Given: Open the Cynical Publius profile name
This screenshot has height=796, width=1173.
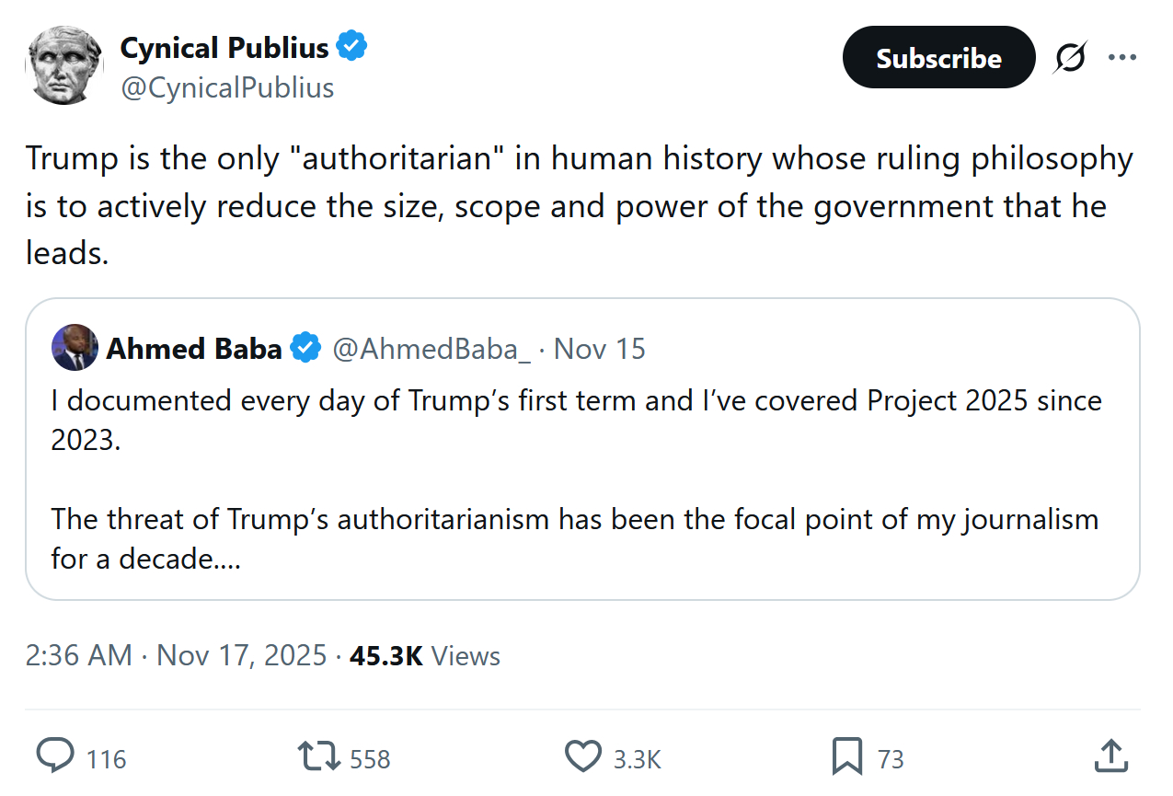Looking at the screenshot, I should click(224, 47).
